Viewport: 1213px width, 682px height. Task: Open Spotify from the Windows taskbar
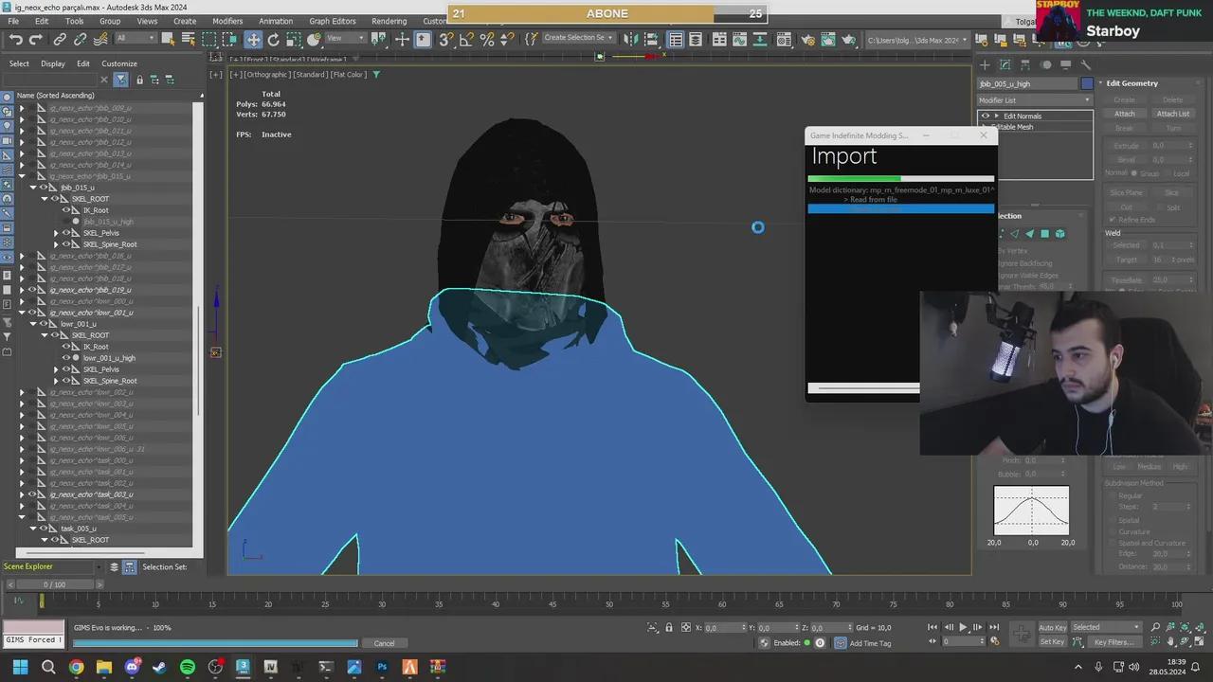188,667
